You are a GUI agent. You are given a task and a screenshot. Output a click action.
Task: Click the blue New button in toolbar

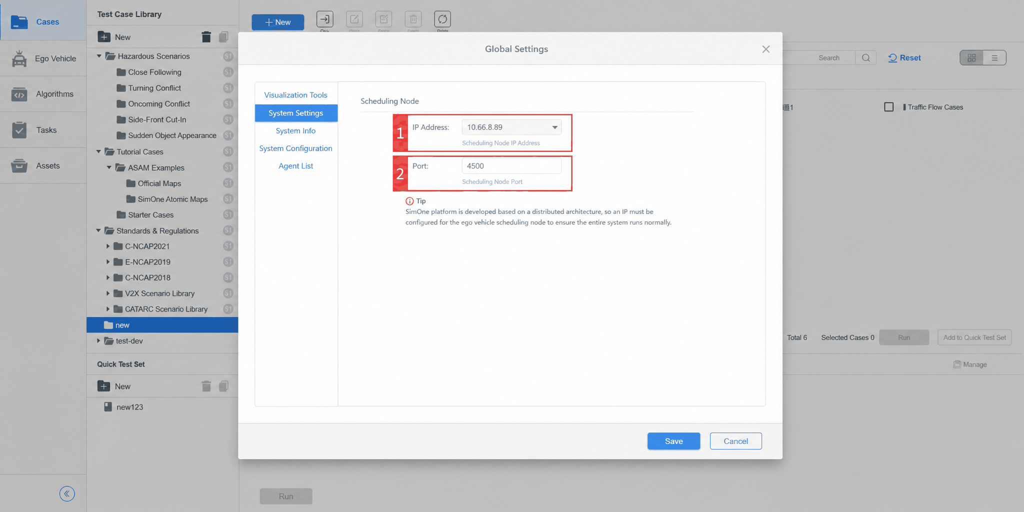point(278,22)
